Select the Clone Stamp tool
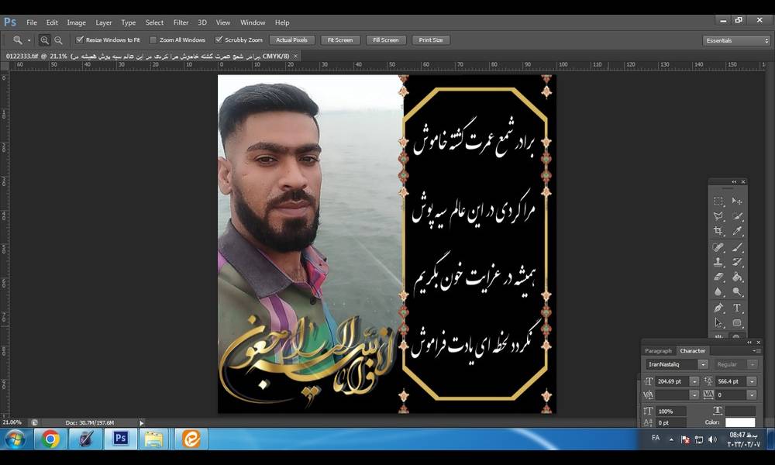The image size is (775, 465). [x=718, y=260]
